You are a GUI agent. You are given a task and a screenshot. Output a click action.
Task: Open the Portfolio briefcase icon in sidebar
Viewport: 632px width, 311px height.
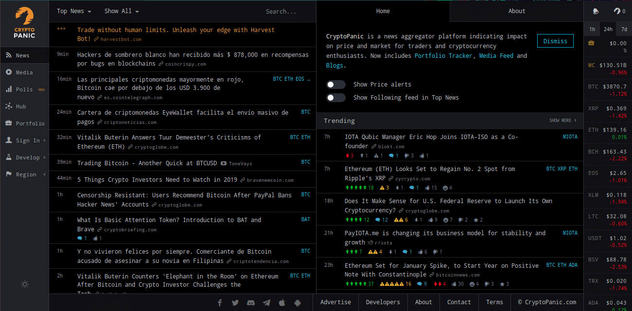[9, 123]
